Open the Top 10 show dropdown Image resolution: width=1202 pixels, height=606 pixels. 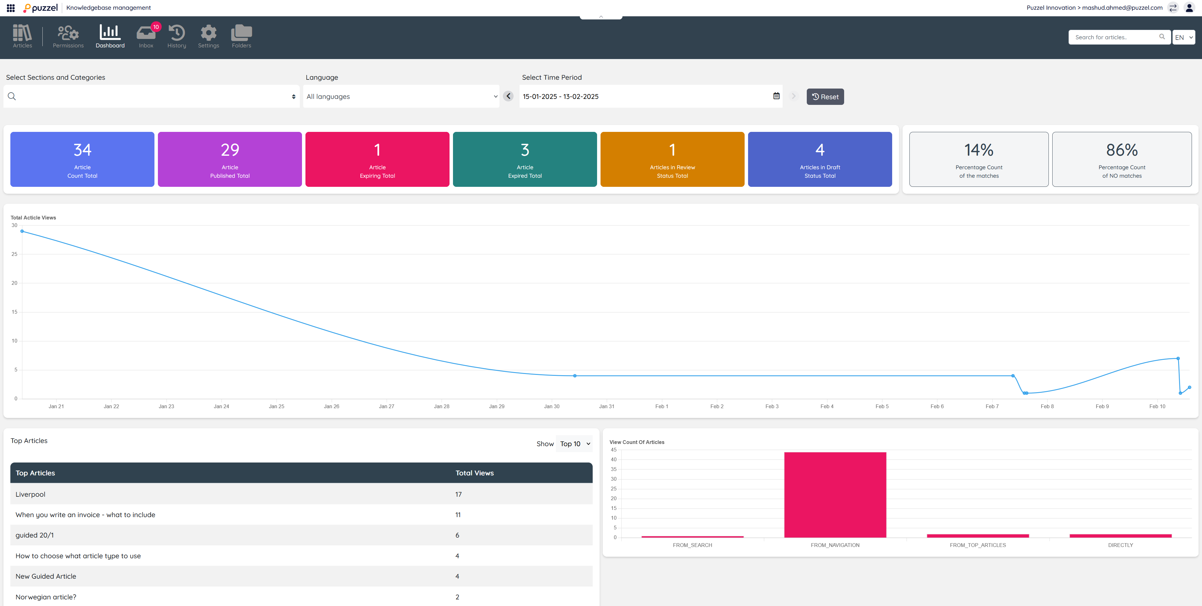(x=575, y=444)
